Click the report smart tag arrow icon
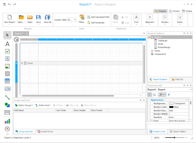Screen dimensions: 196x143 click(16, 39)
